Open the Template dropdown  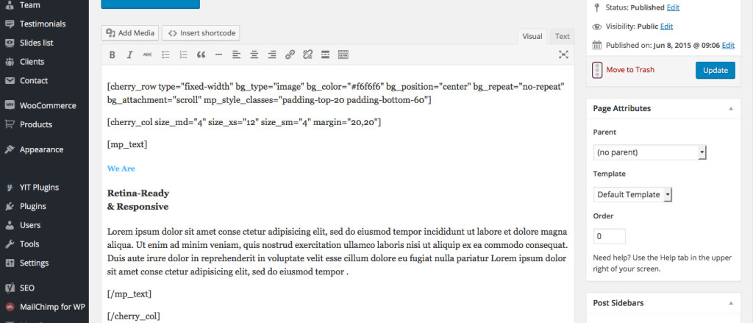coord(632,194)
